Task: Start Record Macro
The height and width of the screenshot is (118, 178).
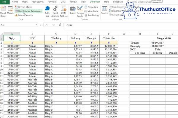Action: [x=24, y=7]
